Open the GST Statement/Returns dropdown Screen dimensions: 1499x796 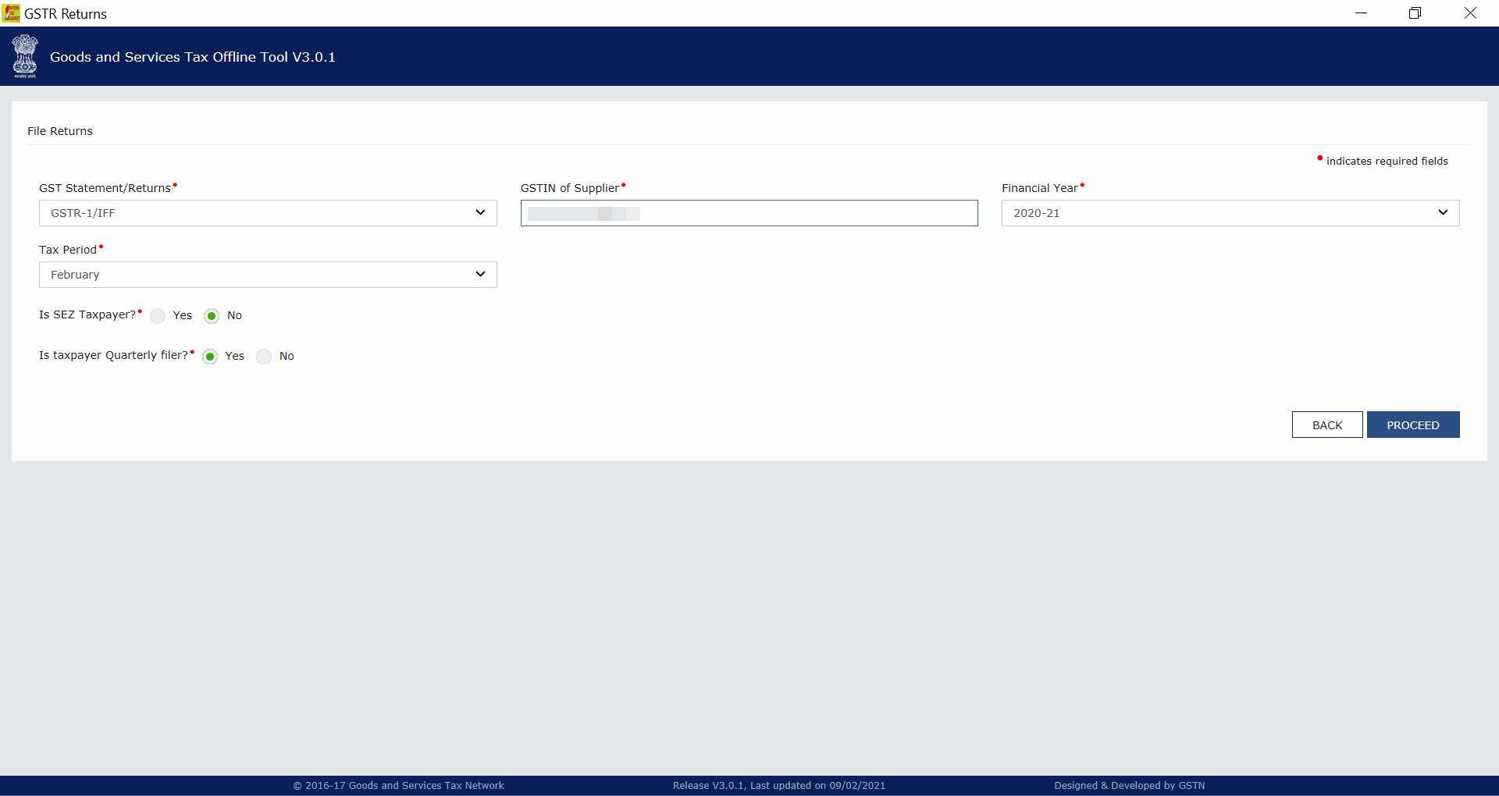pos(268,213)
